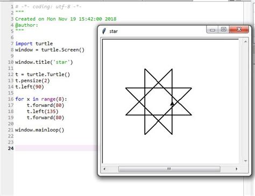Viewport: 255px width, 196px height.
Task: Click 't.forward(80)' on line 19
Action: point(45,118)
